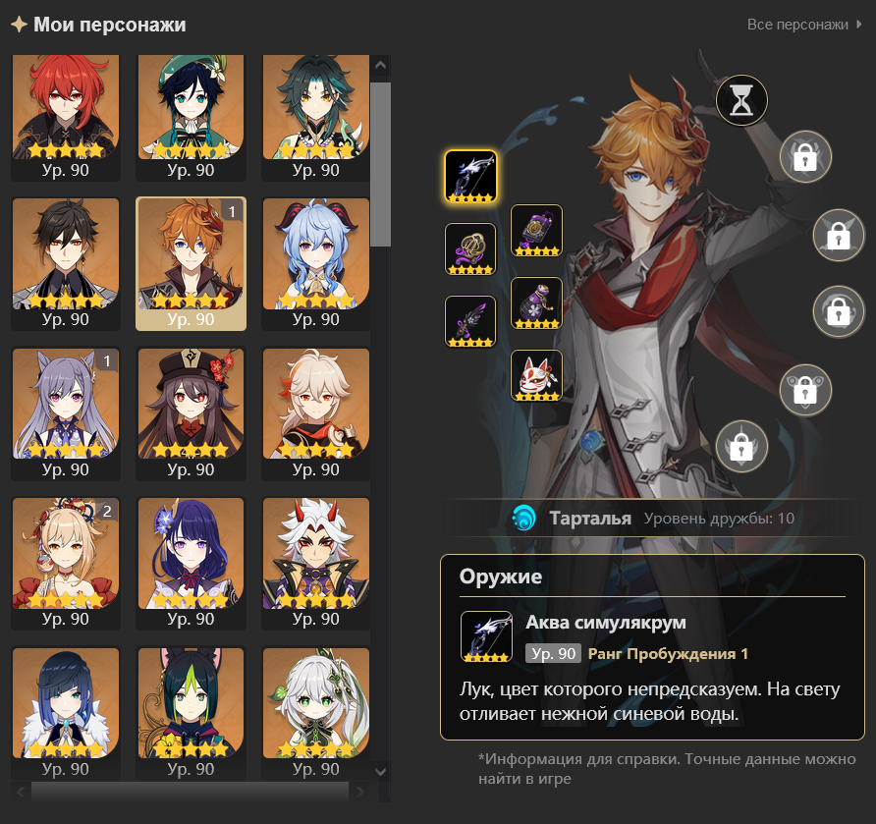Click the Hydro element icon beside Тарталья

(523, 518)
